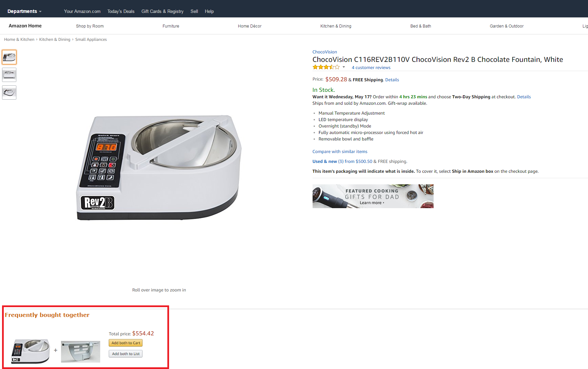Click Add both to Cart button
588x369 pixels.
point(125,343)
